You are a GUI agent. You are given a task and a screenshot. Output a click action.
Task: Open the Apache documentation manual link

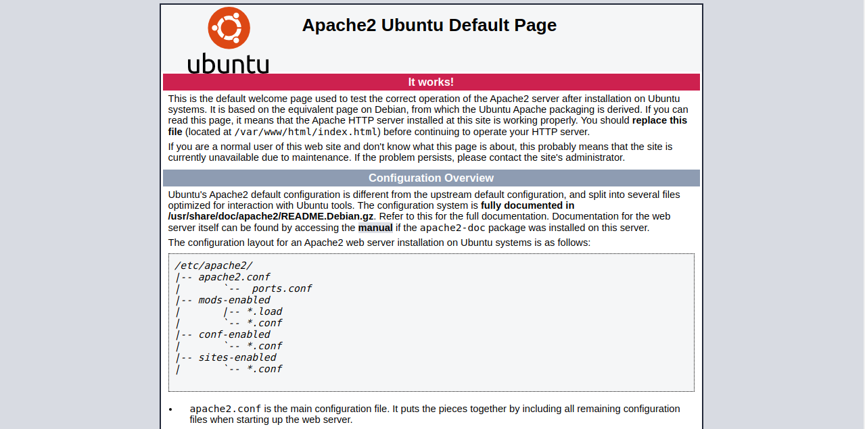tap(375, 228)
